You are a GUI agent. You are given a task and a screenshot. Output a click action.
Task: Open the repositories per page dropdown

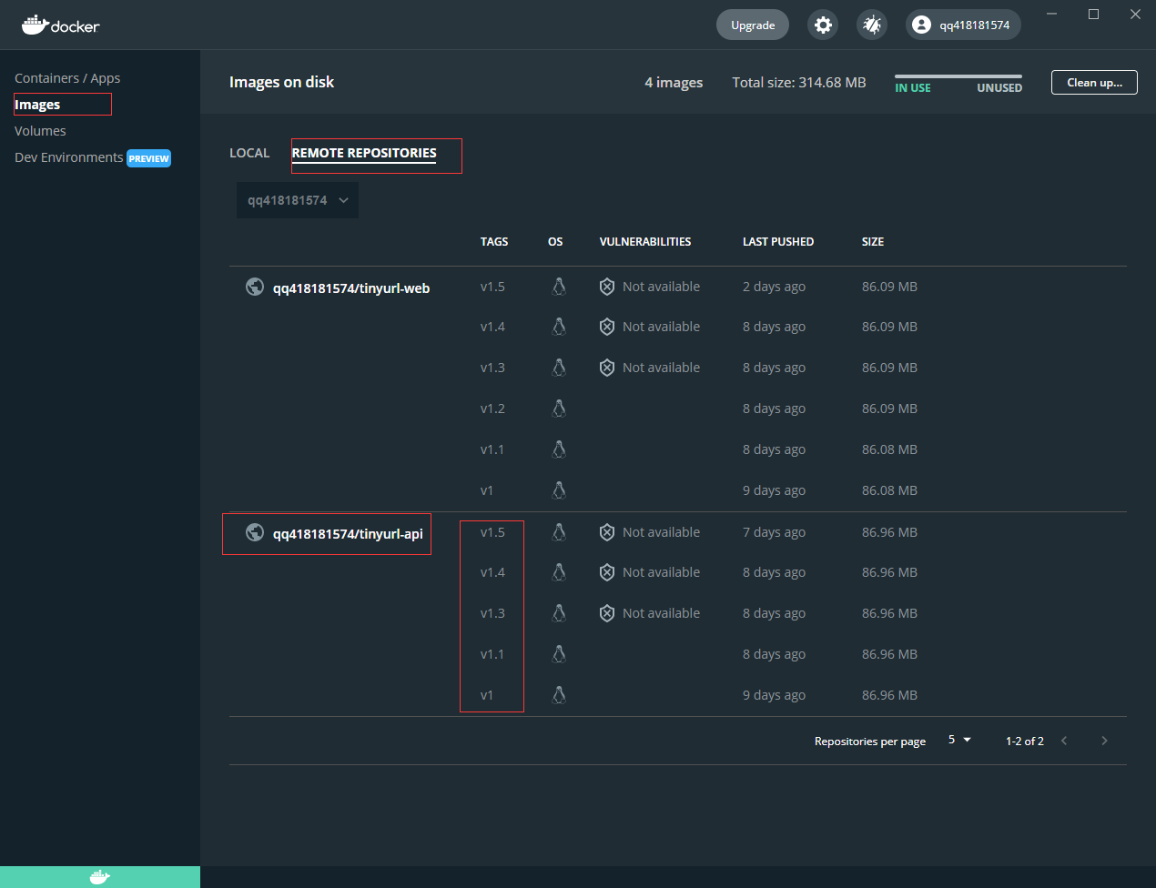click(x=959, y=740)
